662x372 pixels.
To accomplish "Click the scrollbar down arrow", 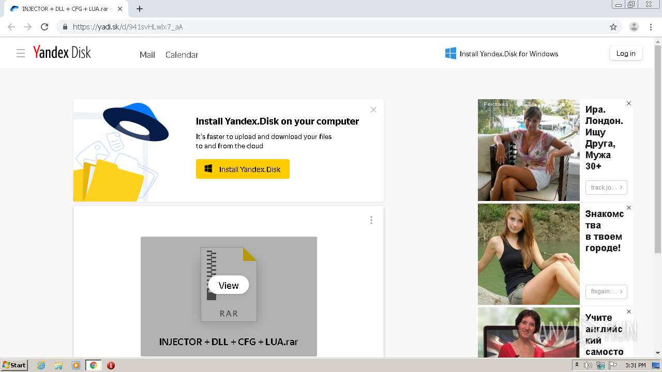I will click(x=658, y=353).
